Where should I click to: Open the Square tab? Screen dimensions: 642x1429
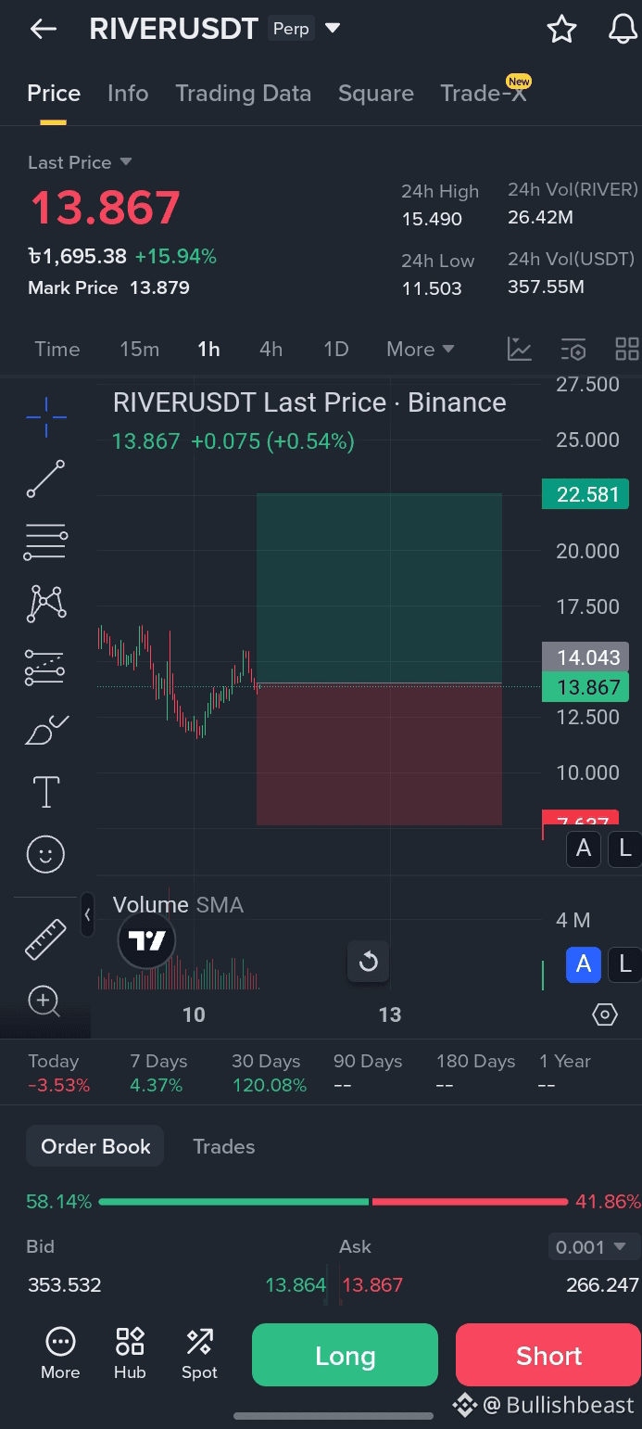(375, 94)
